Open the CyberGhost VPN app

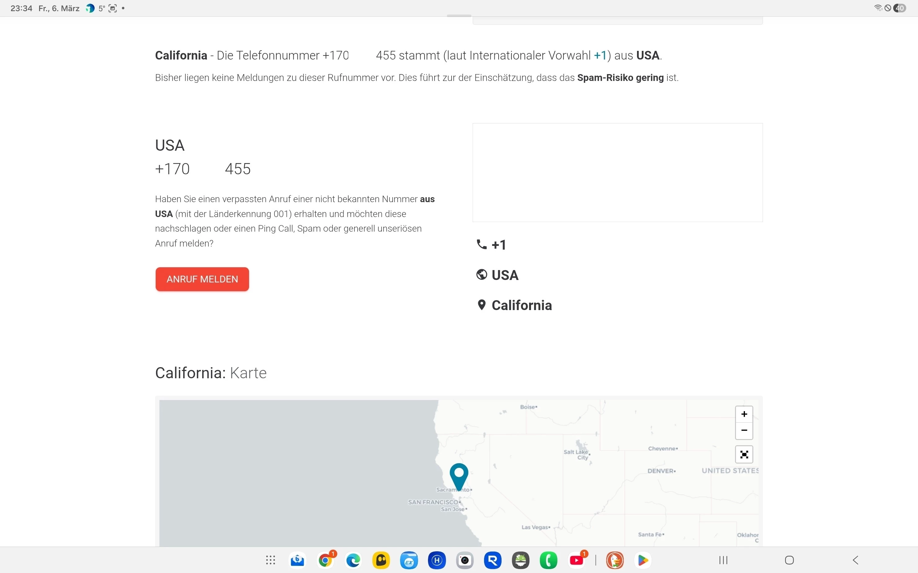[381, 560]
